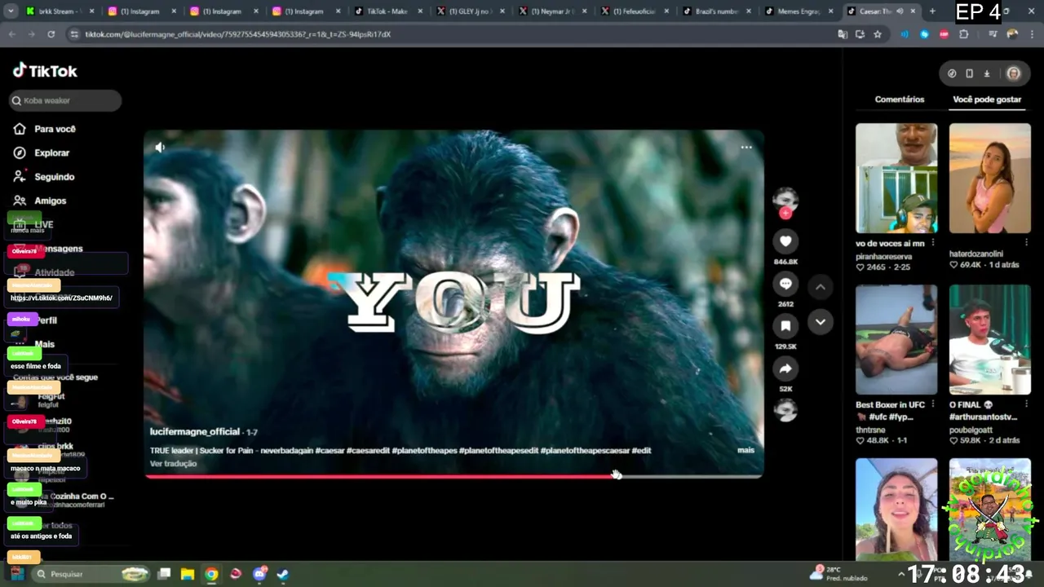The height and width of the screenshot is (587, 1044).
Task: Click the compass icon in the top-right pill
Action: [x=952, y=73]
